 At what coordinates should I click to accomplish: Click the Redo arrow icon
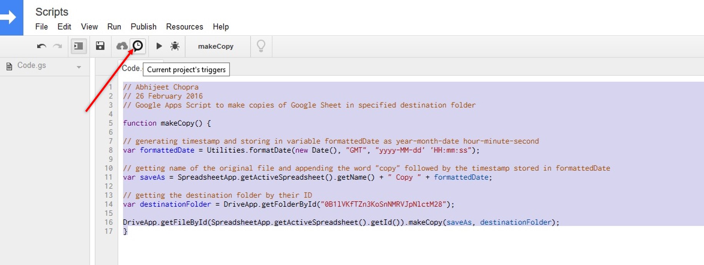57,46
